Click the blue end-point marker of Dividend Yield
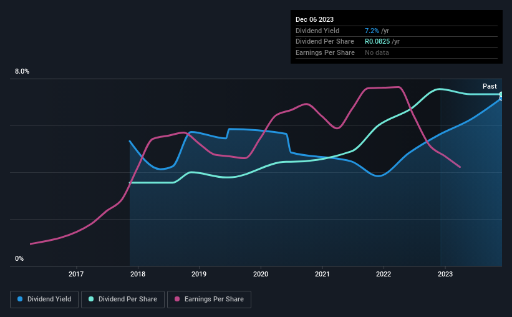The width and height of the screenshot is (512, 317). point(501,98)
